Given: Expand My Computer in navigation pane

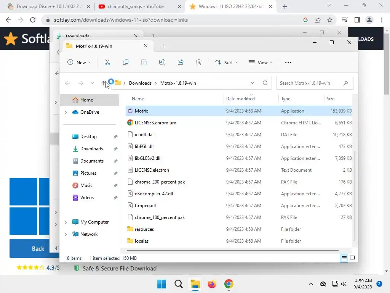Looking at the screenshot, I should coord(66,222).
